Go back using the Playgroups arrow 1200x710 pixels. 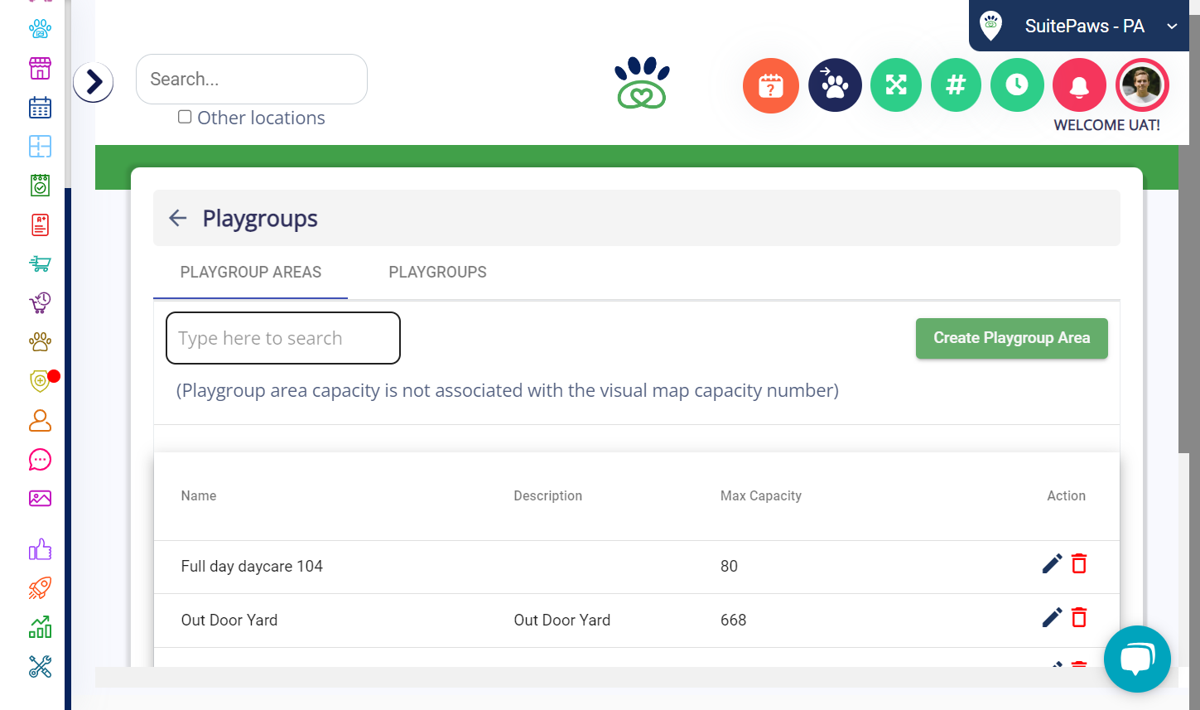coord(177,218)
